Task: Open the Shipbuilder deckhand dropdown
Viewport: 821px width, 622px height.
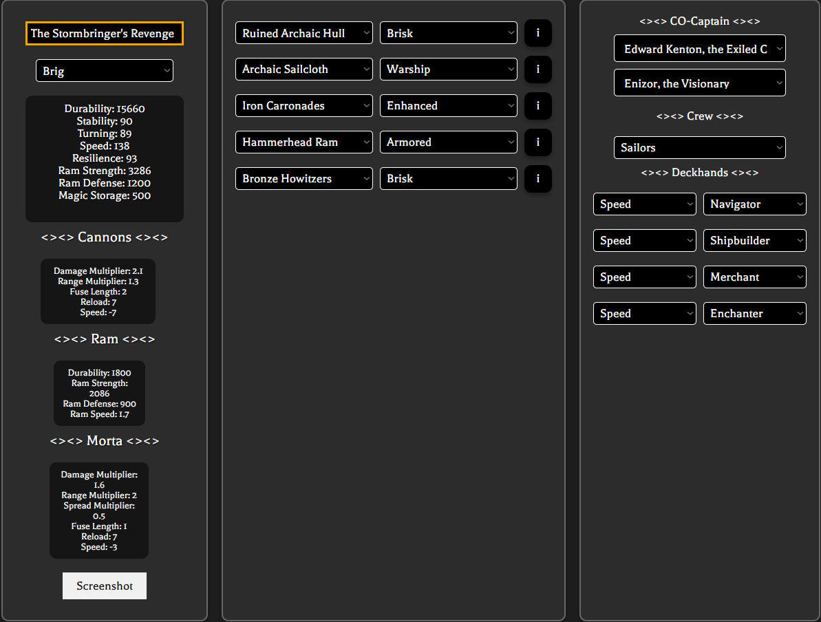Action: [755, 240]
